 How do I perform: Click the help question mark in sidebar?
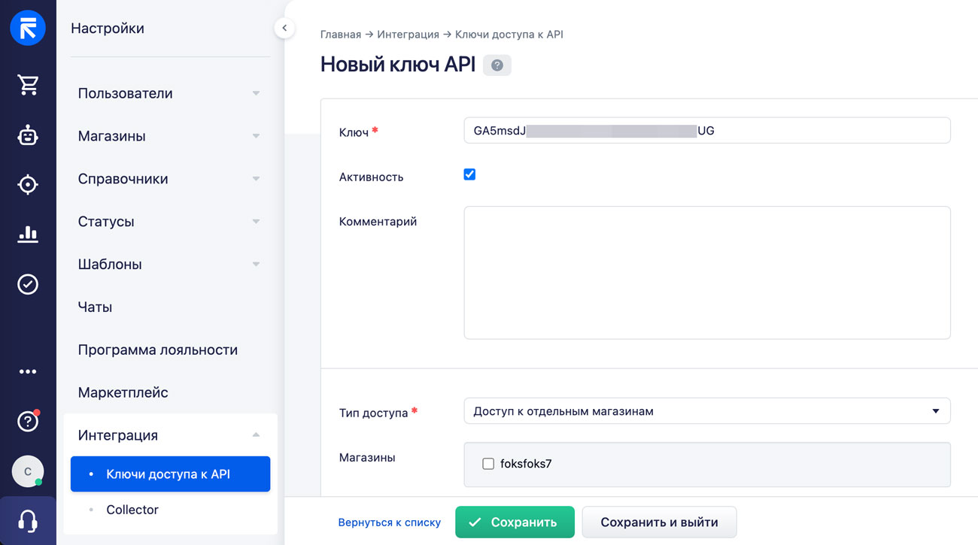click(x=28, y=422)
